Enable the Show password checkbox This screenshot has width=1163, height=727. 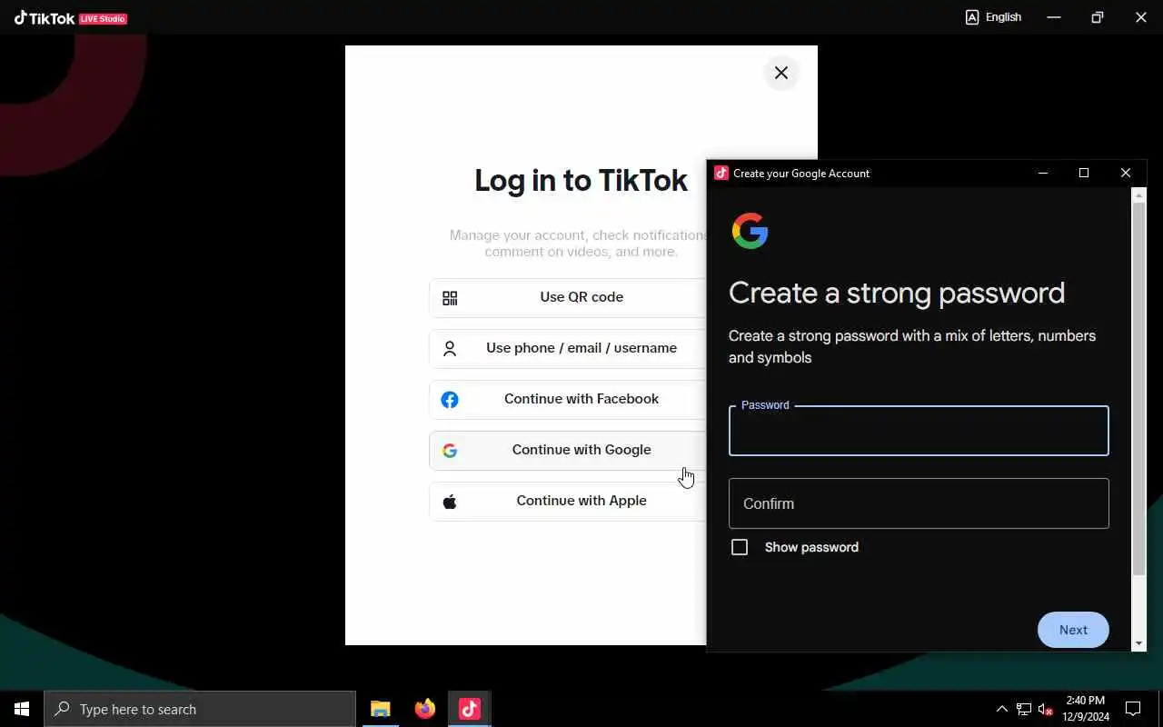[740, 547]
